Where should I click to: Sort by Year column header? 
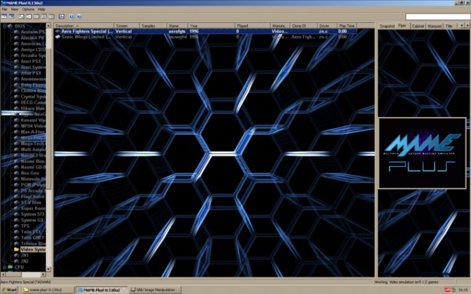pos(211,26)
